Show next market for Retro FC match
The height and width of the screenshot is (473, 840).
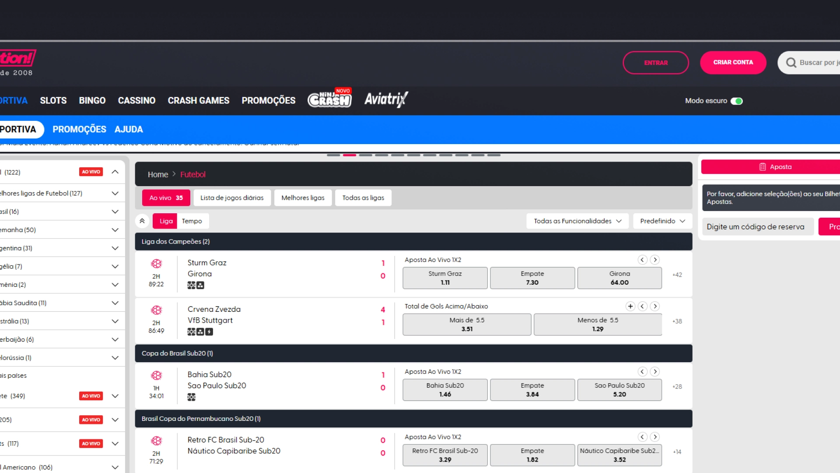coord(655,437)
